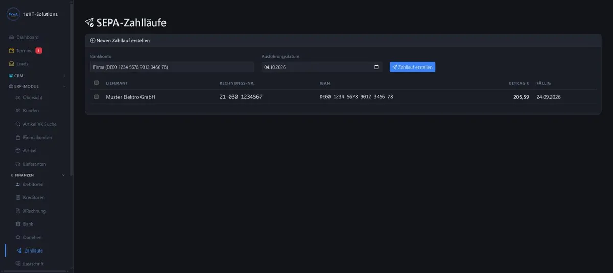
Task: Click invoice number 21-030 1234567
Action: (x=241, y=97)
